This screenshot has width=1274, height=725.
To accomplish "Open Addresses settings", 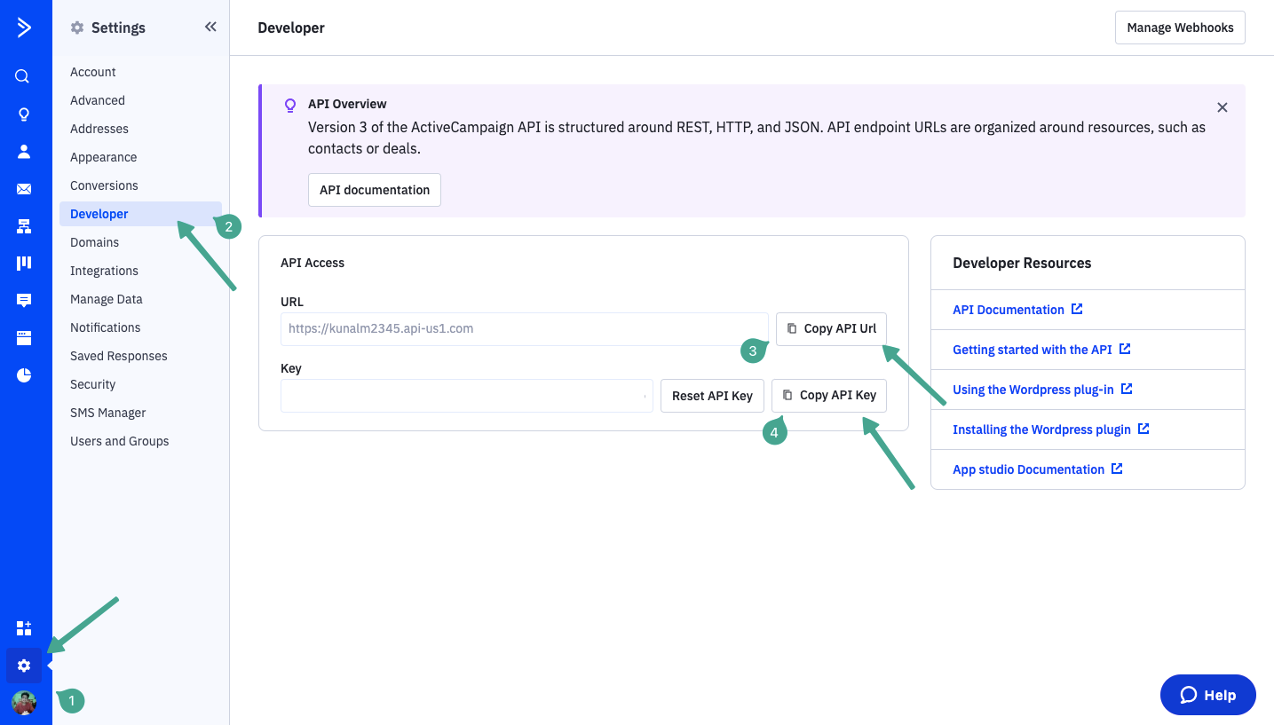I will [x=99, y=129].
